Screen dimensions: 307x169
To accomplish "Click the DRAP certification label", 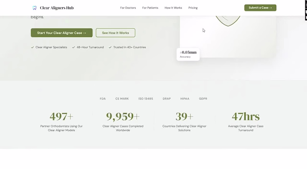I will 167,99.
